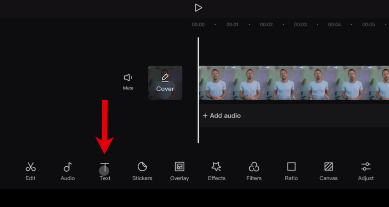
Task: Jump to the 00:03 timeline marker
Action: click(300, 25)
